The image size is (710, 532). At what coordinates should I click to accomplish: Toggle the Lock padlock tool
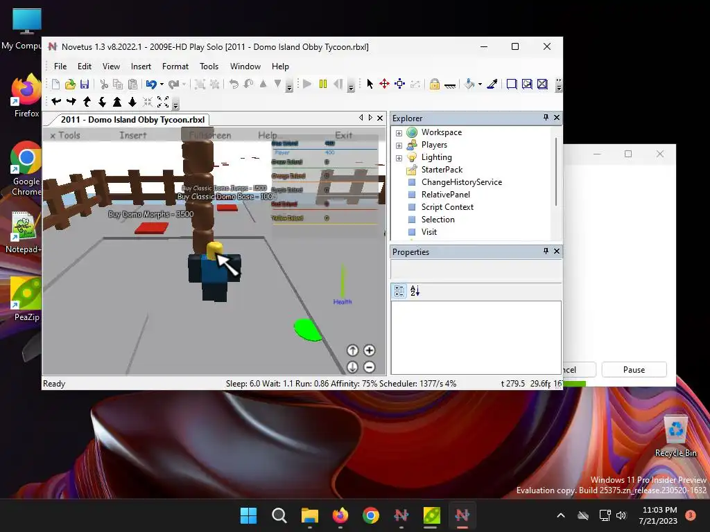pos(435,84)
